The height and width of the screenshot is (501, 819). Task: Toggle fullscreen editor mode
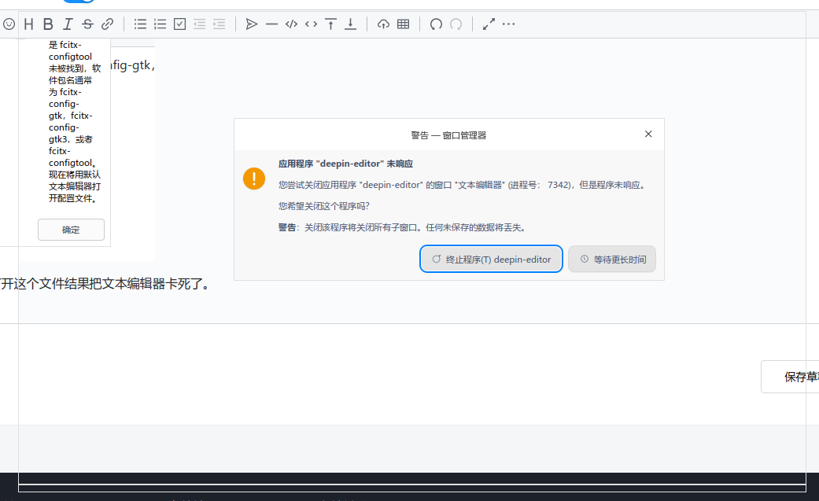(489, 24)
